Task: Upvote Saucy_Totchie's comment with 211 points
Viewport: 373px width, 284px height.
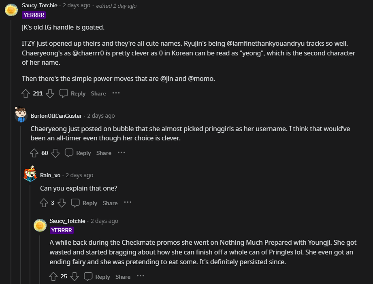Action: [26, 93]
